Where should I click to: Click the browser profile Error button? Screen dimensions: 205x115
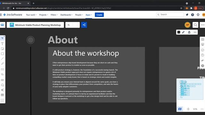point(199,8)
